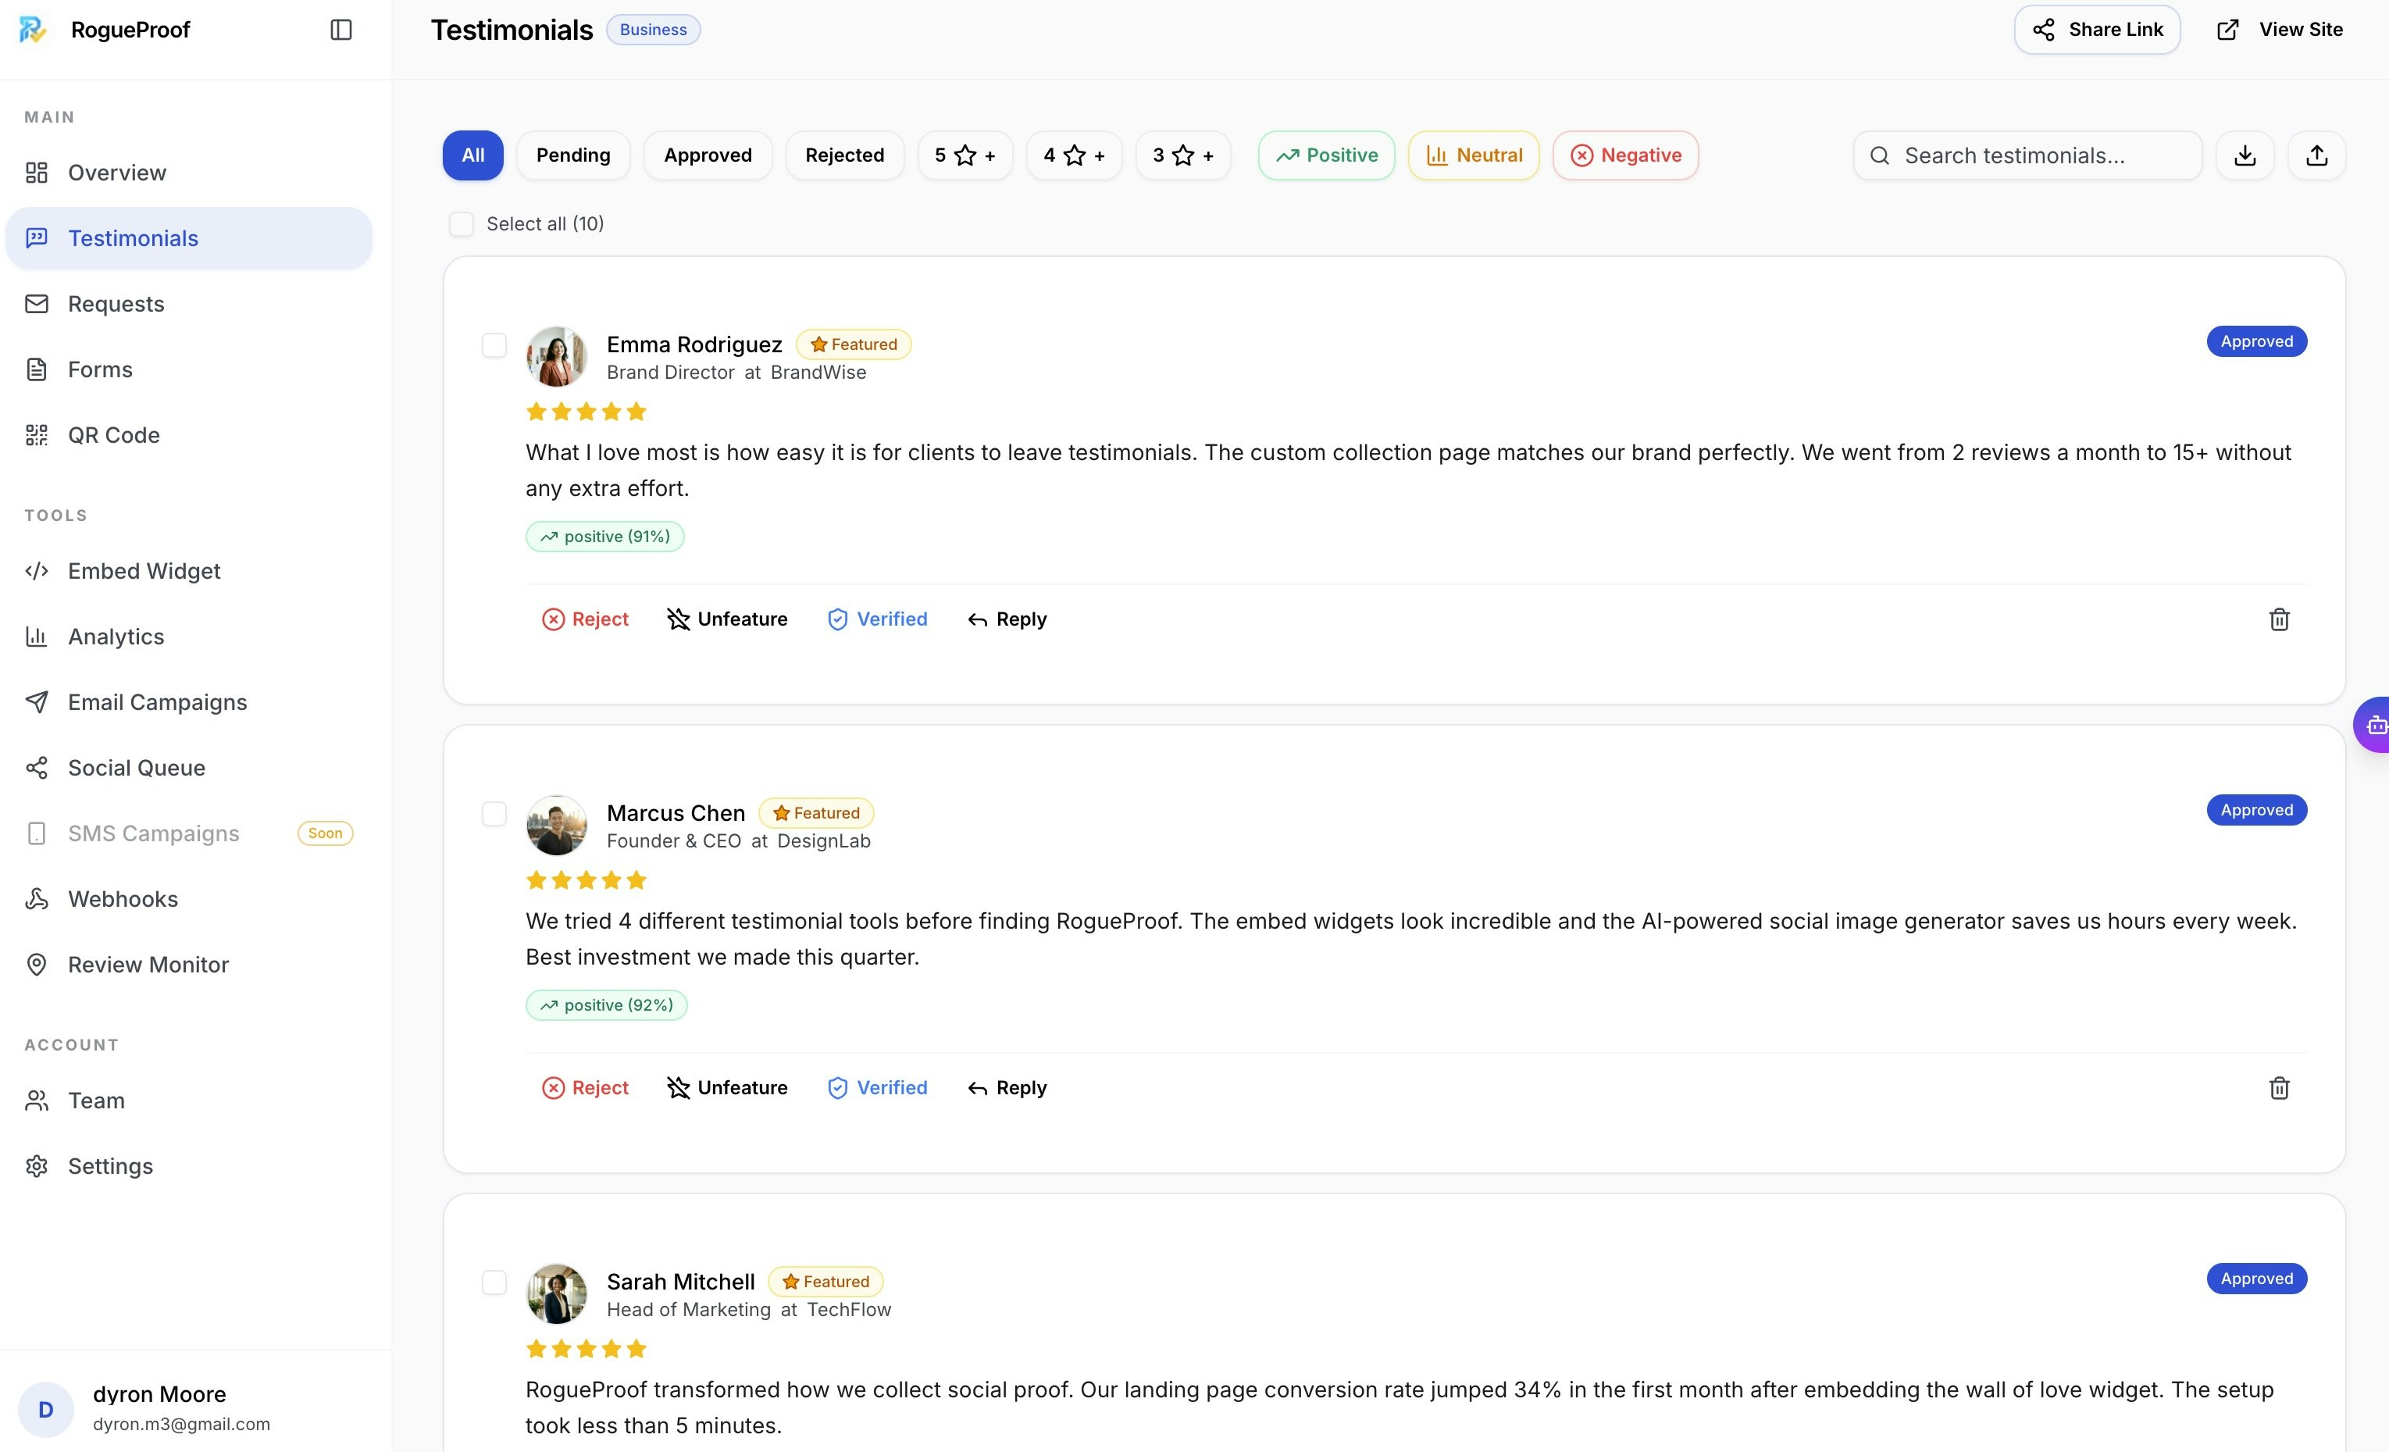
Task: Click the magnifier icon in search field
Action: (x=1879, y=155)
